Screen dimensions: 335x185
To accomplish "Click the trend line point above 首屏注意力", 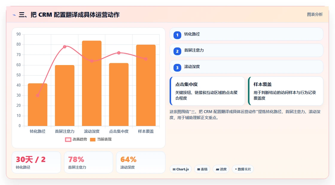I will [x=65, y=47].
